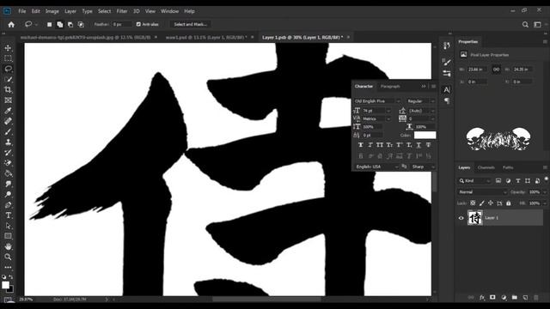Screen dimensions: 550x309
Task: Select the Pen tool
Action: point(8,205)
